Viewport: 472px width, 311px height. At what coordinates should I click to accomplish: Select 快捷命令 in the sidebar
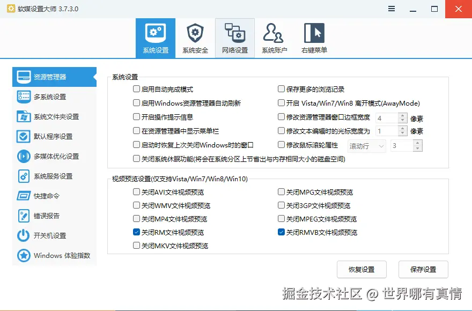tap(55, 196)
